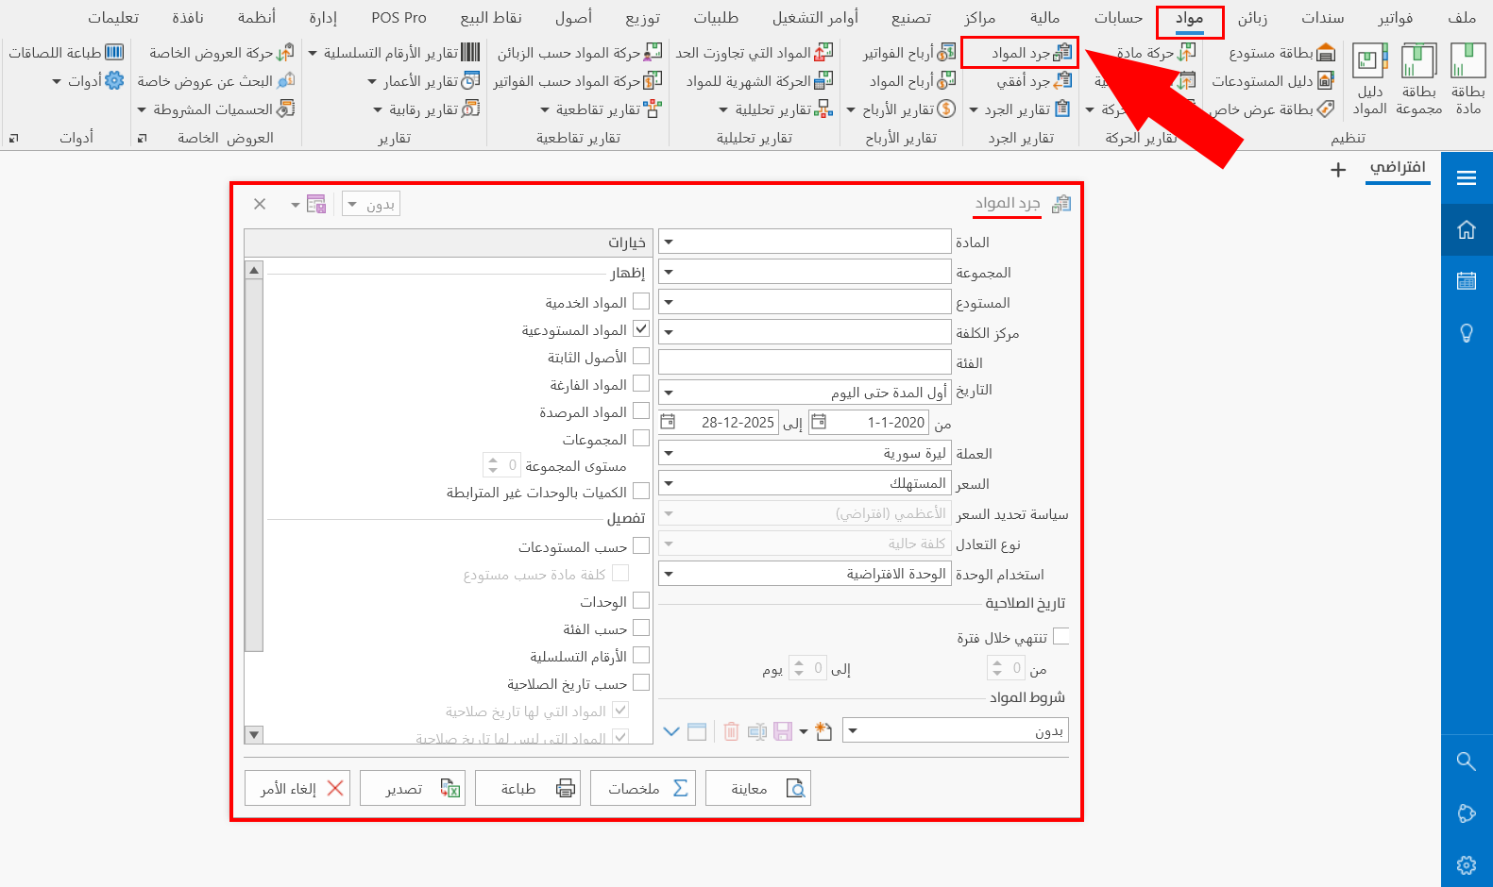Enable المواد المرصدة checkbox
The height and width of the screenshot is (887, 1493).
point(641,410)
